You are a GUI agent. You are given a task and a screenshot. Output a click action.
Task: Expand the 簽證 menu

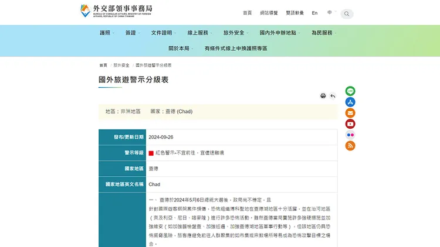pos(133,33)
